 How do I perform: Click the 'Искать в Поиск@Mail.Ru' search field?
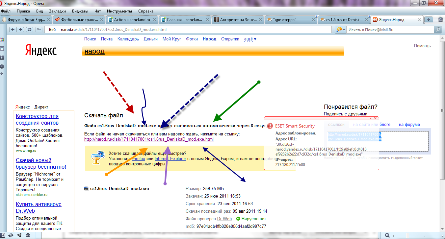pyautogui.click(x=390, y=30)
